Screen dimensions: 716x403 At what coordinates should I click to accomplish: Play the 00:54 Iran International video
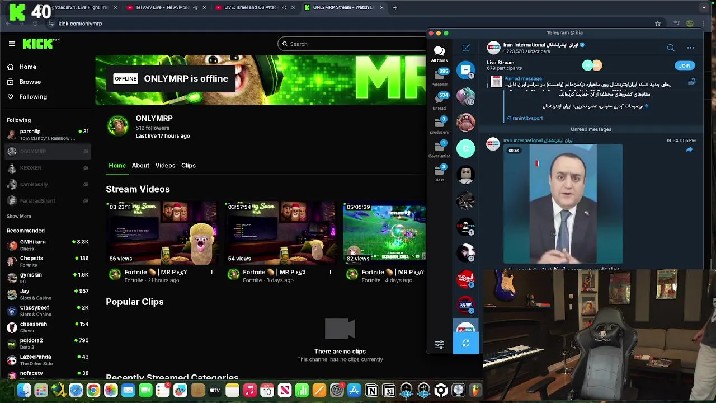click(563, 204)
